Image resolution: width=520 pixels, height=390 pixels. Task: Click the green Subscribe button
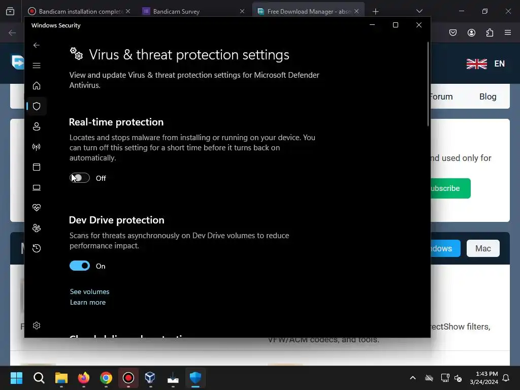(x=451, y=188)
